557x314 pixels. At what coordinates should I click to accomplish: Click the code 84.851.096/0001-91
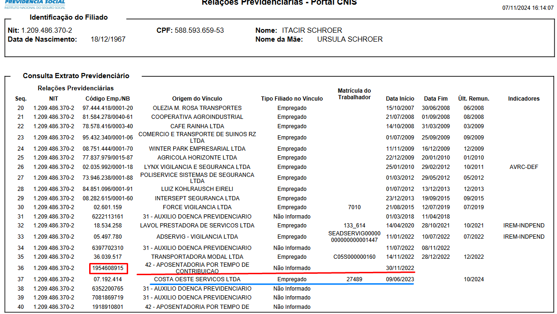pyautogui.click(x=107, y=189)
